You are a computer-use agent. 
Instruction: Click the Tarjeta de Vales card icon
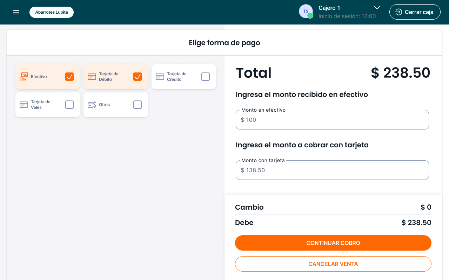(24, 105)
